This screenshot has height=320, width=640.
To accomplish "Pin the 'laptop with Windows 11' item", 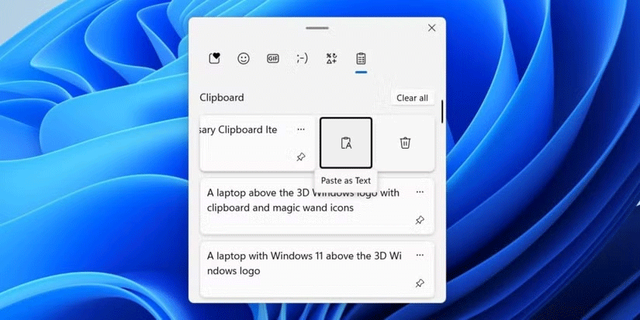I will point(420,284).
